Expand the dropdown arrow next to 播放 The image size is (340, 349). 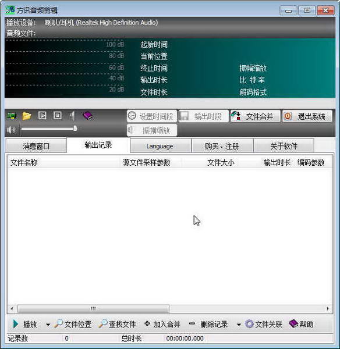[x=48, y=325]
